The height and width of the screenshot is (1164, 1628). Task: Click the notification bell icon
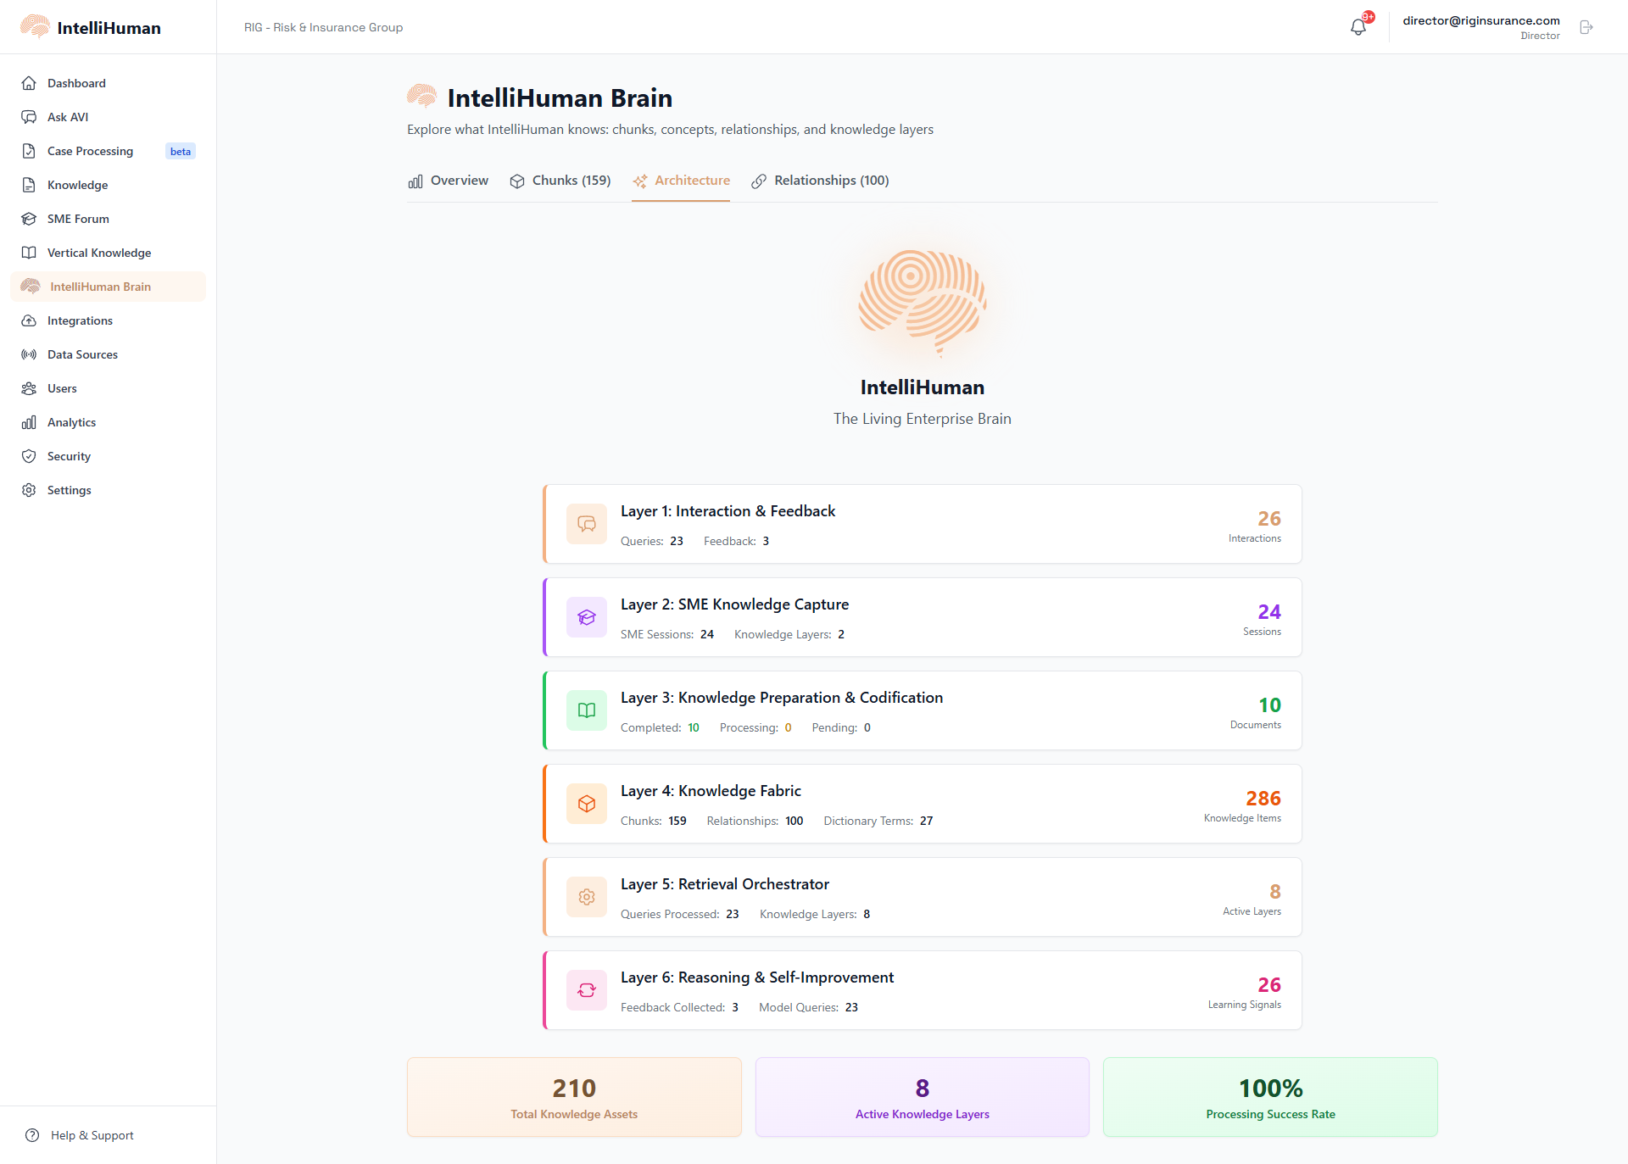point(1358,27)
